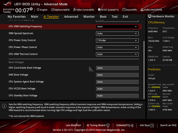Click the 164 pts cooler score
Viewport: 178px width, 133px height.
point(151,78)
